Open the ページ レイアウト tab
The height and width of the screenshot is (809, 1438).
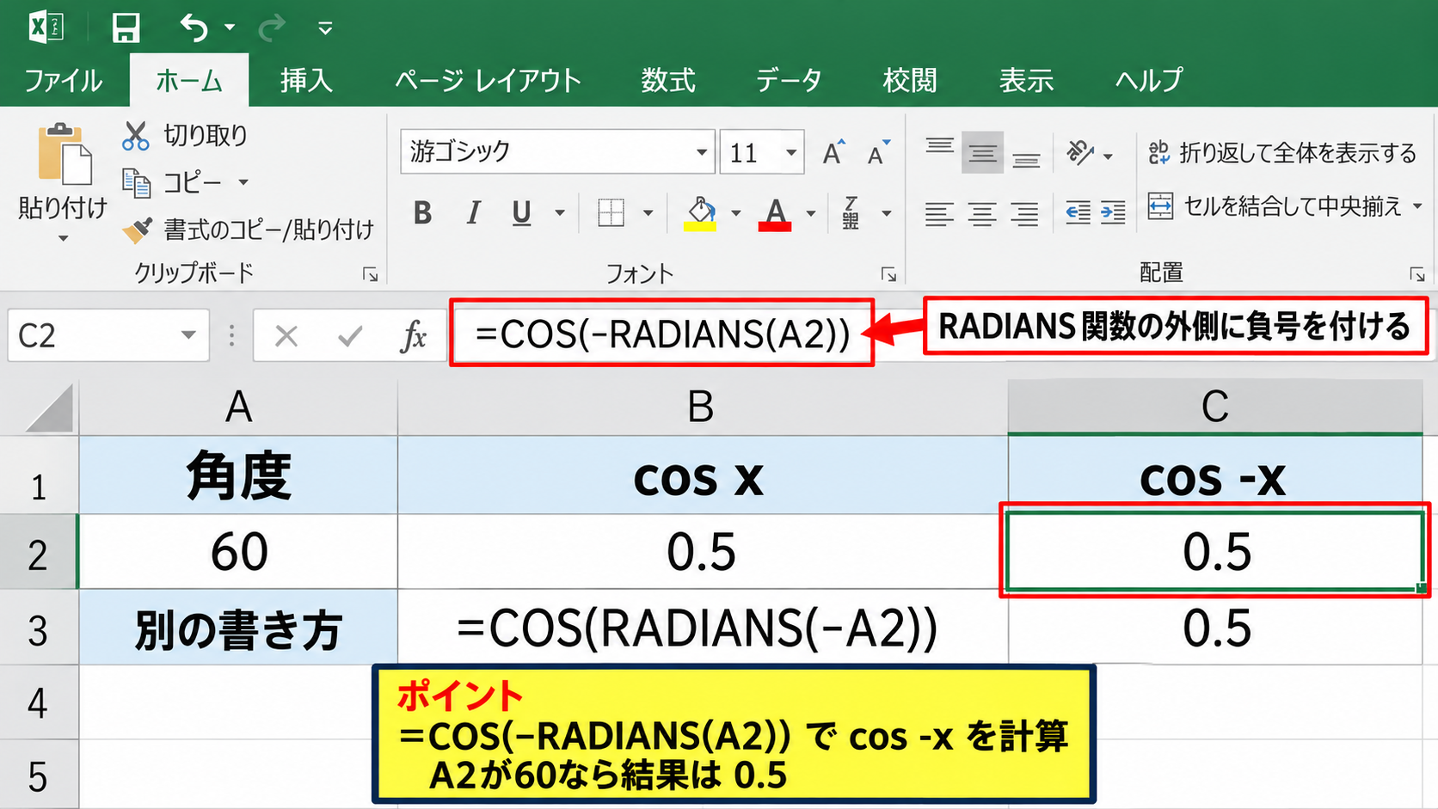[488, 81]
